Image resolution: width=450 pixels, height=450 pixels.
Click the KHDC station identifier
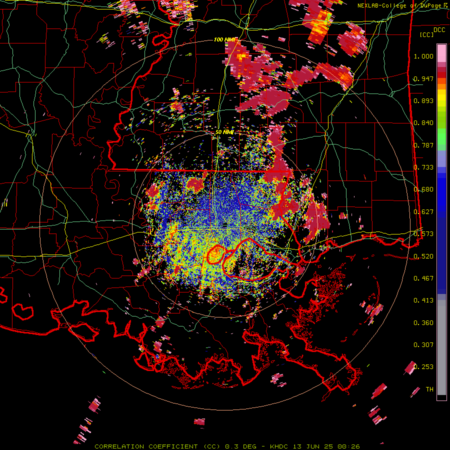279,446
